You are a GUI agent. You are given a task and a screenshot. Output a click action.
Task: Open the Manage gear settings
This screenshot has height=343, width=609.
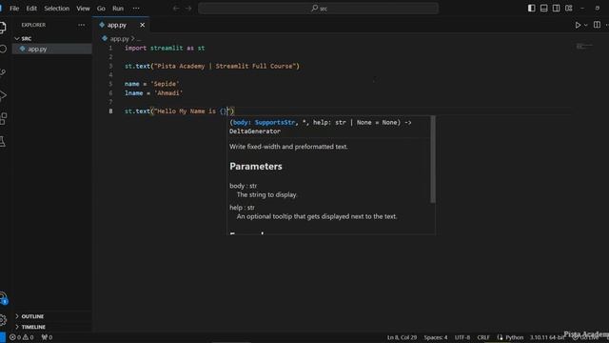click(3, 320)
